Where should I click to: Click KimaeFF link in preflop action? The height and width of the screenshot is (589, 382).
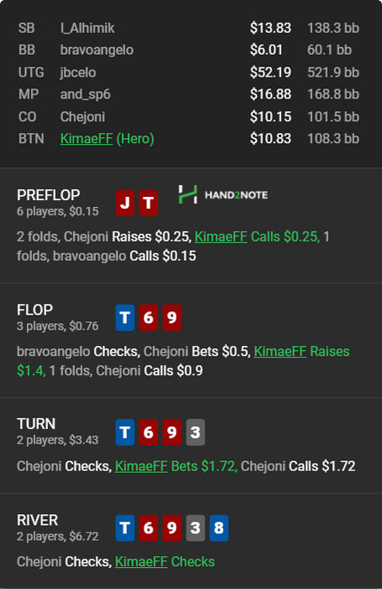(x=220, y=236)
